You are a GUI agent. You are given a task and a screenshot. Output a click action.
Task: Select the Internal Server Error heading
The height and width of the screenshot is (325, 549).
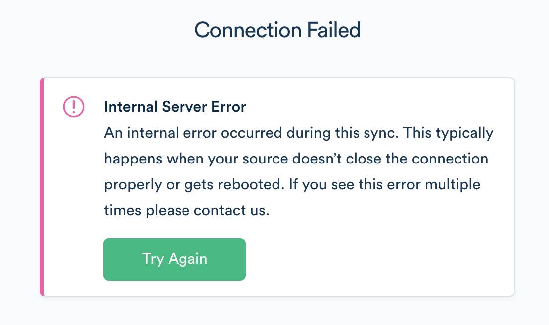(x=175, y=106)
